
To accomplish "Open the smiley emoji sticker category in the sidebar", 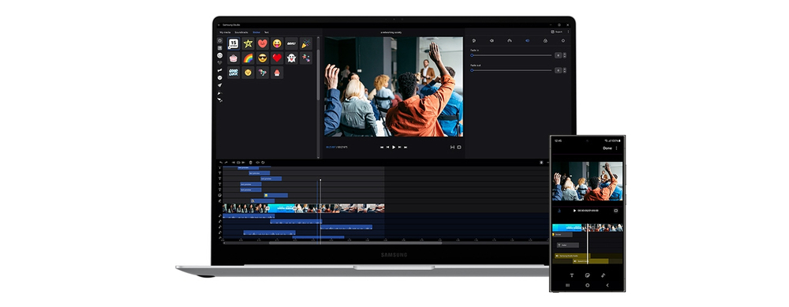I will coord(220,55).
